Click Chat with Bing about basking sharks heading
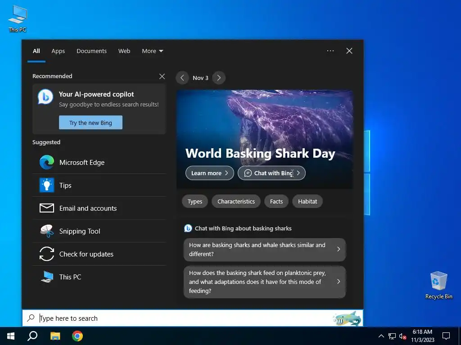 [243, 228]
